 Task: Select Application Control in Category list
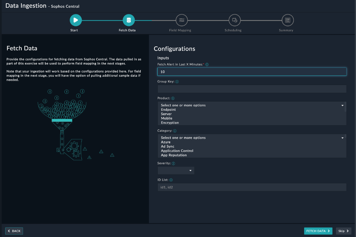[177, 151]
